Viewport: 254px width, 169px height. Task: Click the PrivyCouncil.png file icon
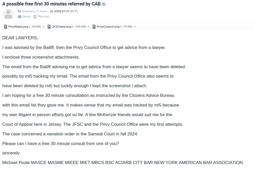(x=94, y=27)
